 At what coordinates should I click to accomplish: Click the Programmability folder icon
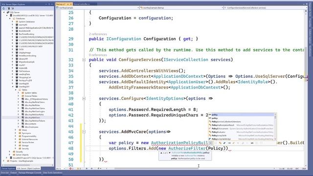click(20, 136)
